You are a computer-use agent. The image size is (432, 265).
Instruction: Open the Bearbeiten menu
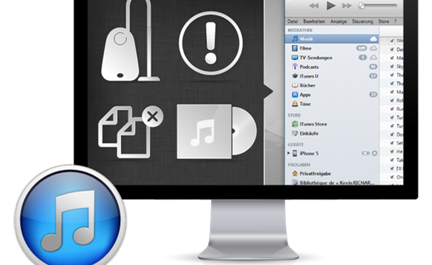(314, 21)
